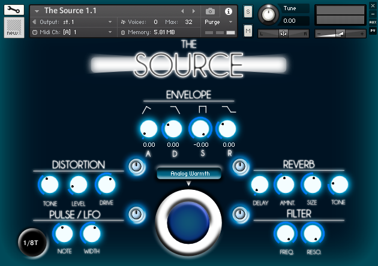Screen dimensions: 378x266
Task: Toggle the Distortion power button
Action: tap(136, 167)
